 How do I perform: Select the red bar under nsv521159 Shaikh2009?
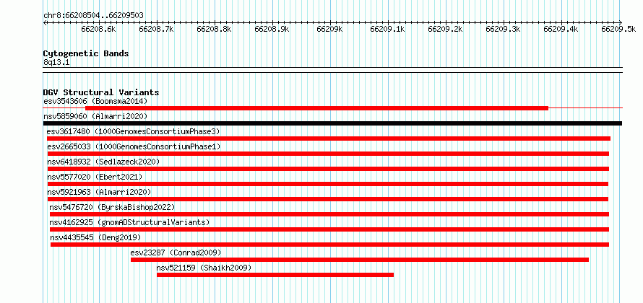click(275, 275)
